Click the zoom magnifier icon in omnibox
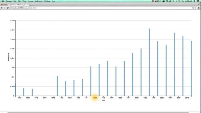Viewport: 201px width, 113px height. pyautogui.click(x=193, y=8)
